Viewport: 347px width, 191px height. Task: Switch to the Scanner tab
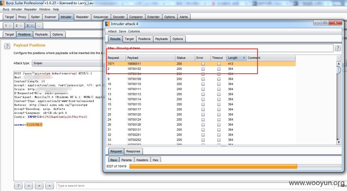tap(50, 17)
